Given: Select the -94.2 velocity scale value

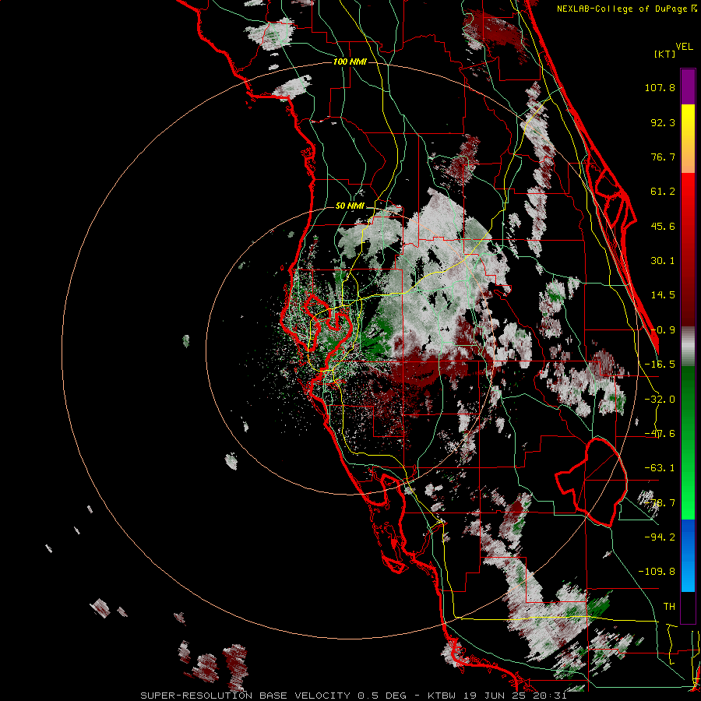Looking at the screenshot, I should tap(660, 537).
